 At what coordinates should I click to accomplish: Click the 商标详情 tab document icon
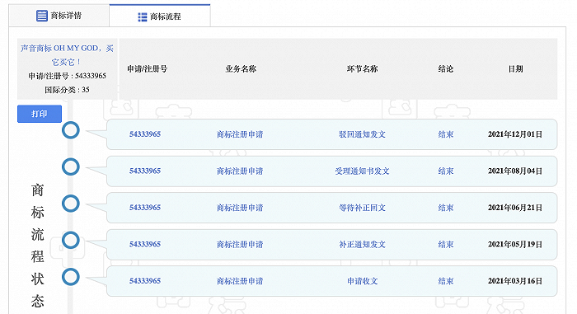click(41, 16)
